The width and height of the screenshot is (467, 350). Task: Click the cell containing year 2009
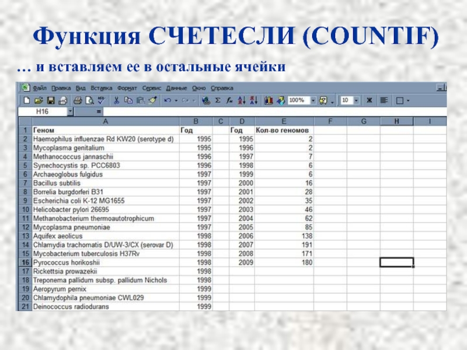(x=242, y=262)
